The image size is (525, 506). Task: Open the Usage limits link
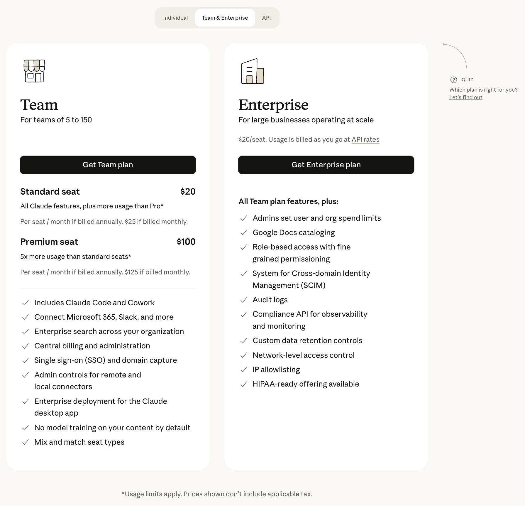tap(143, 494)
